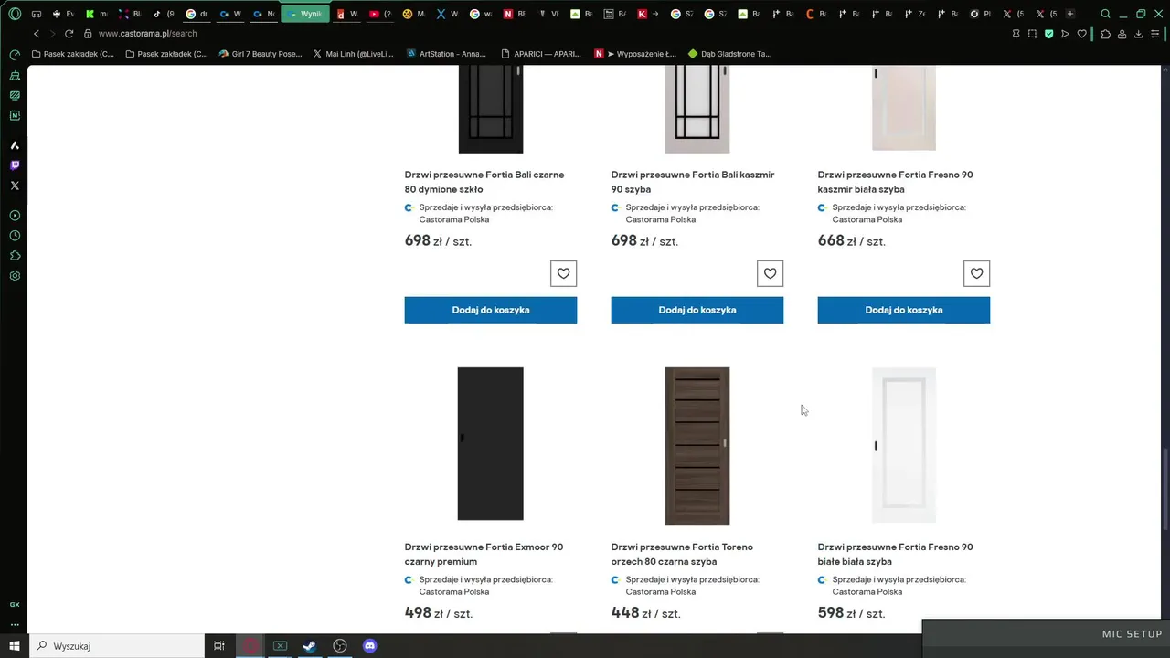Open the first Pasek zakładek bookmark folder

[72, 54]
